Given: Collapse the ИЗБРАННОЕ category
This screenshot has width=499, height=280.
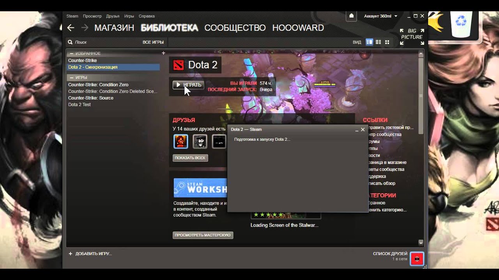Looking at the screenshot, I should [x=72, y=53].
